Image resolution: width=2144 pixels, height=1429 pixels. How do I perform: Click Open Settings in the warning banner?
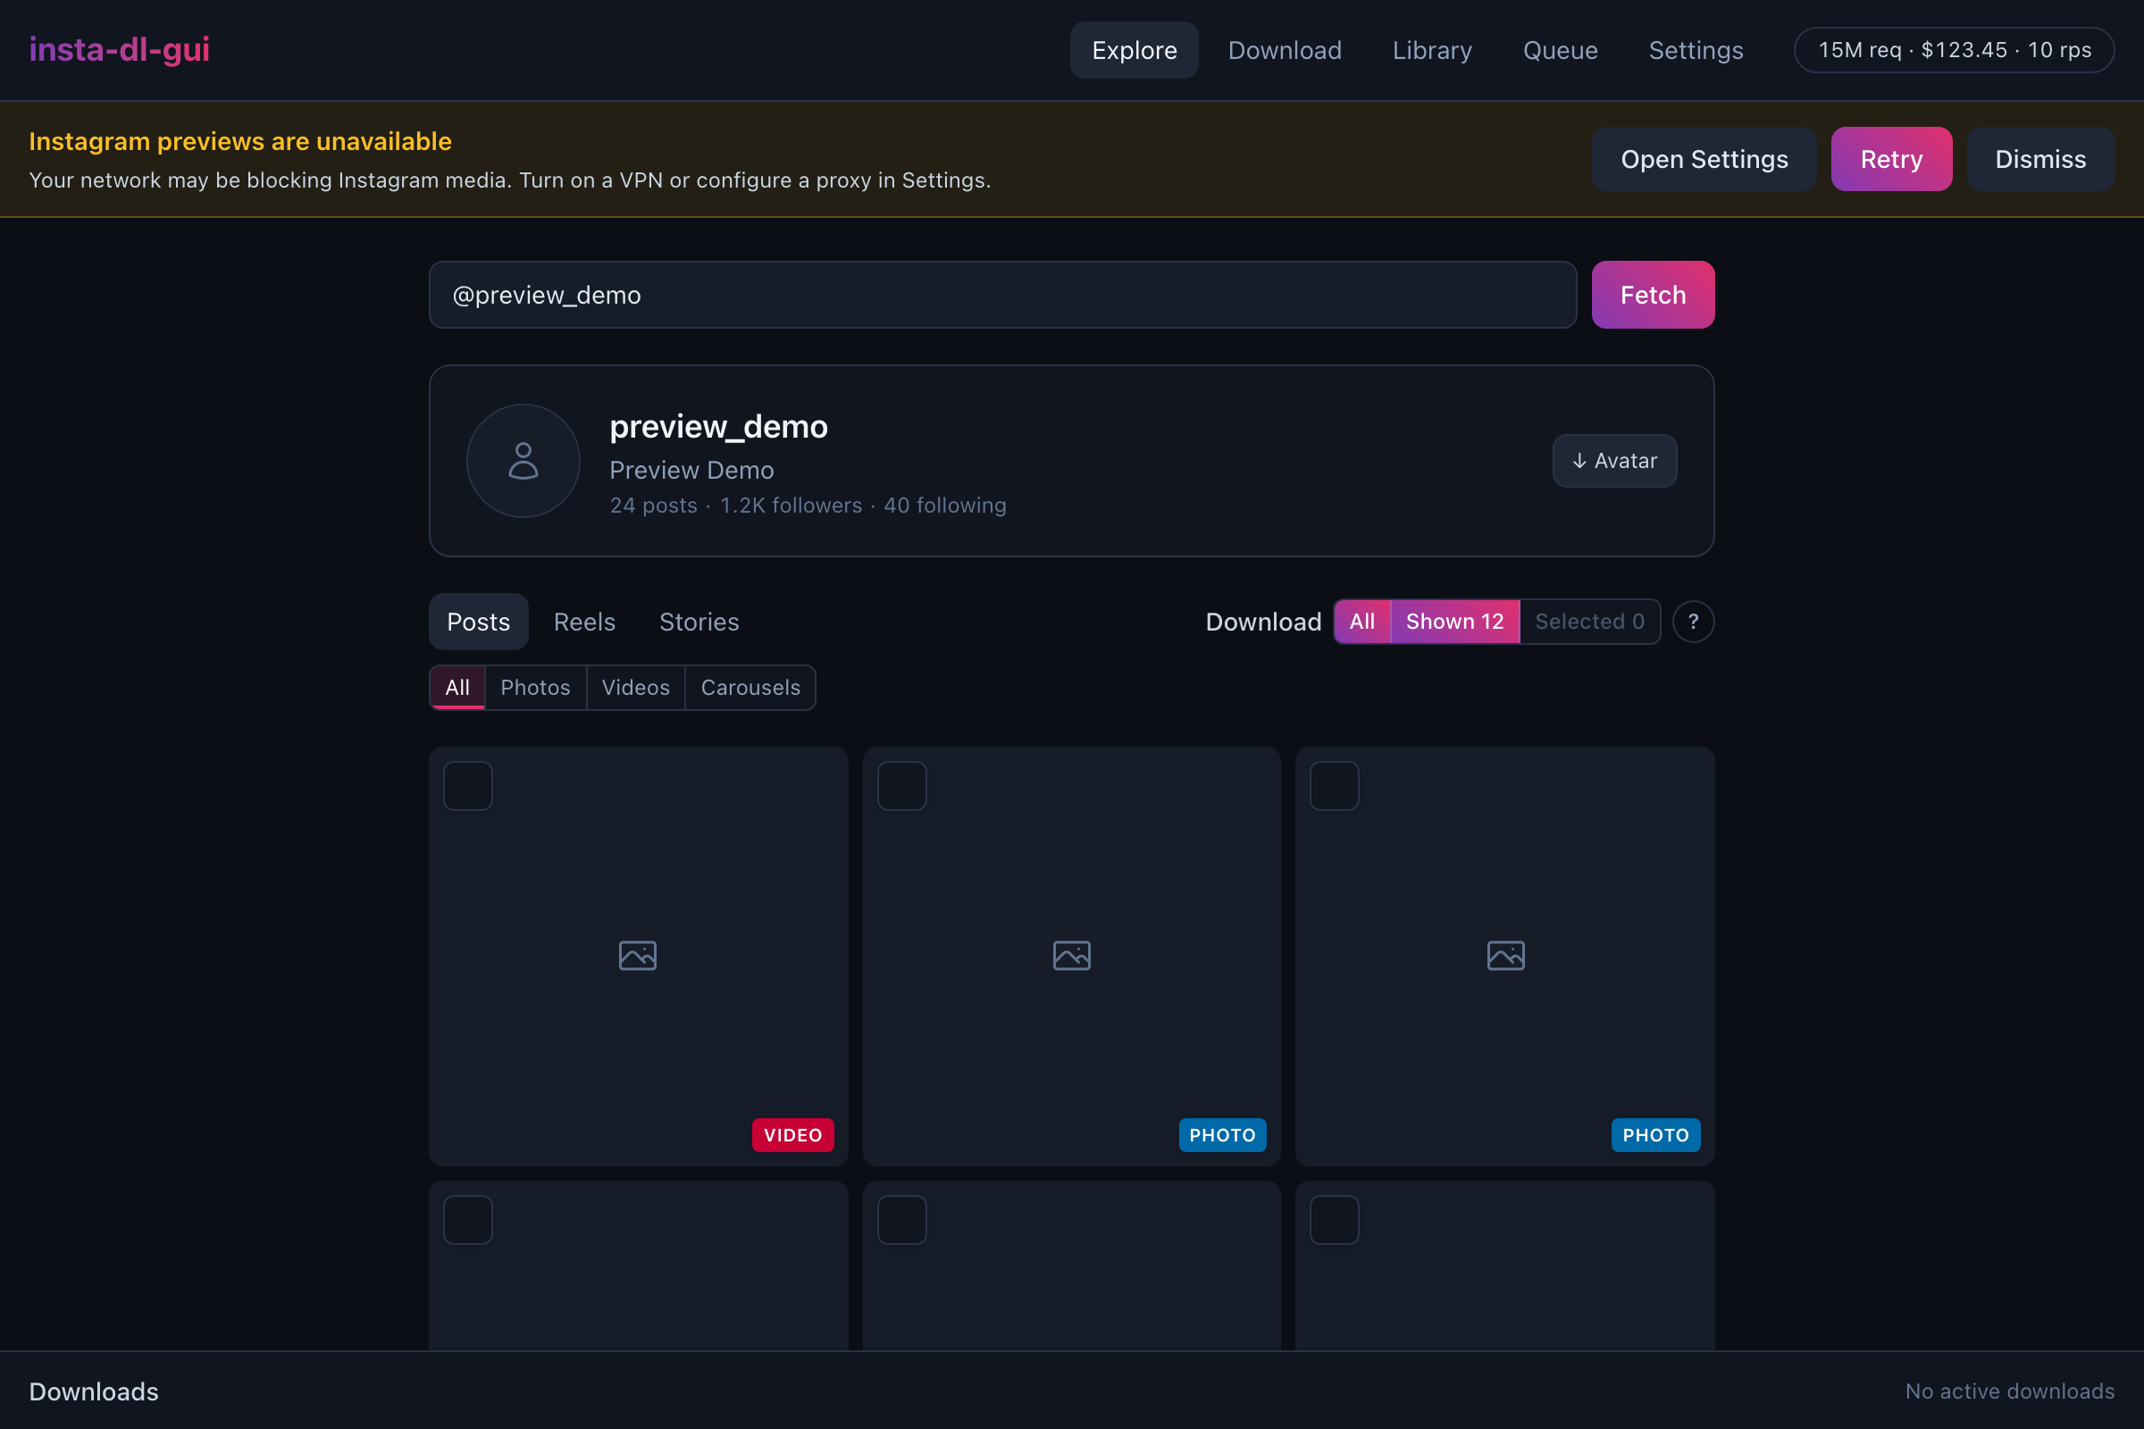point(1704,160)
